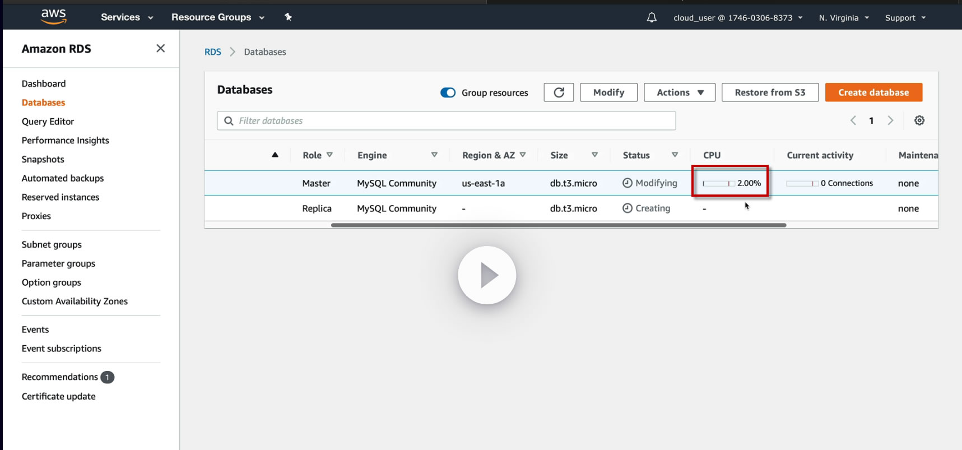This screenshot has width=962, height=450.
Task: Open Proxies in the sidebar
Action: point(36,216)
